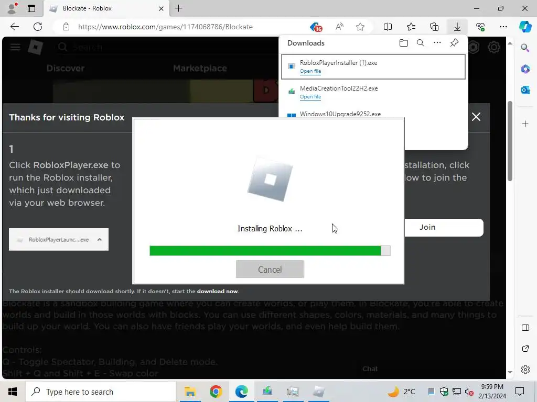Open Edge sidebar search icon
This screenshot has width=537, height=402.
[525, 48]
